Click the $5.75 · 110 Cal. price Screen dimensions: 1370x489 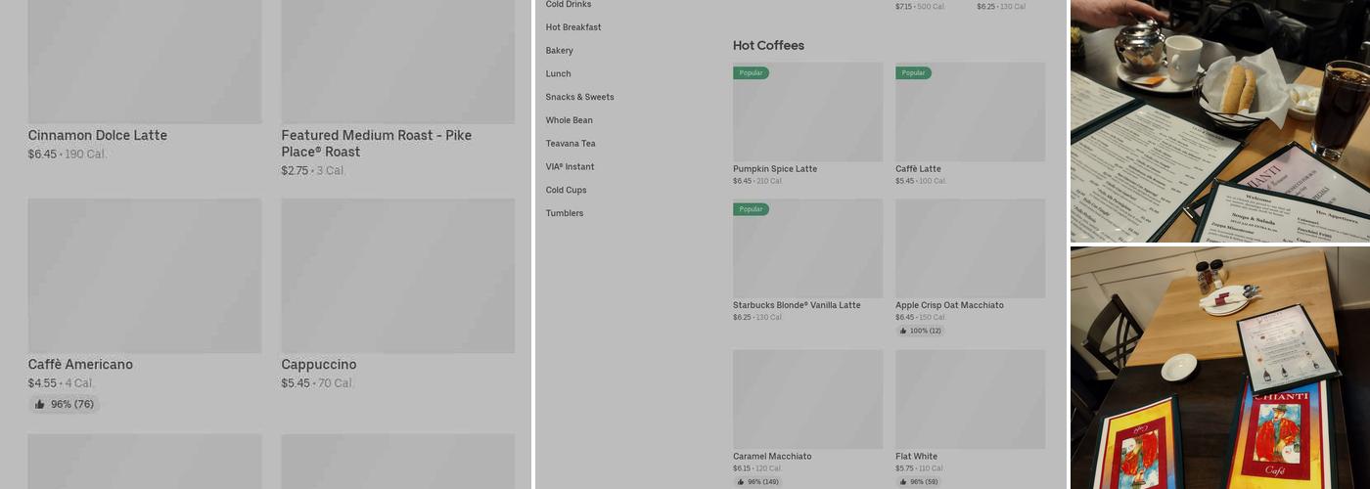(920, 468)
